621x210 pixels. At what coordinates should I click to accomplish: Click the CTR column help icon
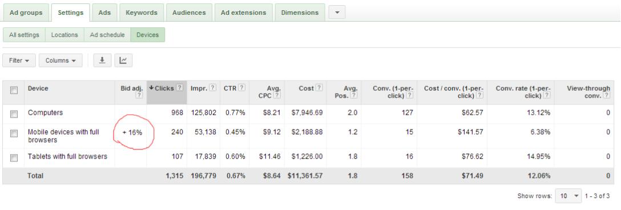click(x=241, y=88)
